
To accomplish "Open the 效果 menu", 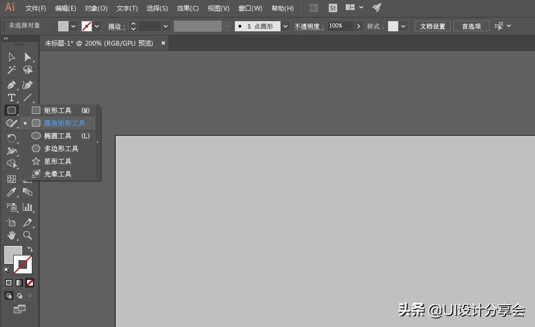I will point(187,8).
